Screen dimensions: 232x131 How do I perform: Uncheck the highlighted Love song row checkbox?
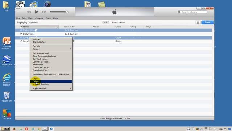(21, 37)
